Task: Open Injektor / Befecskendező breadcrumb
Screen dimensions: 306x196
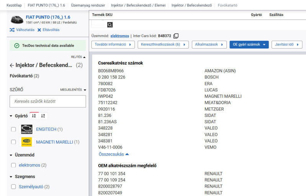Action: 192,5
